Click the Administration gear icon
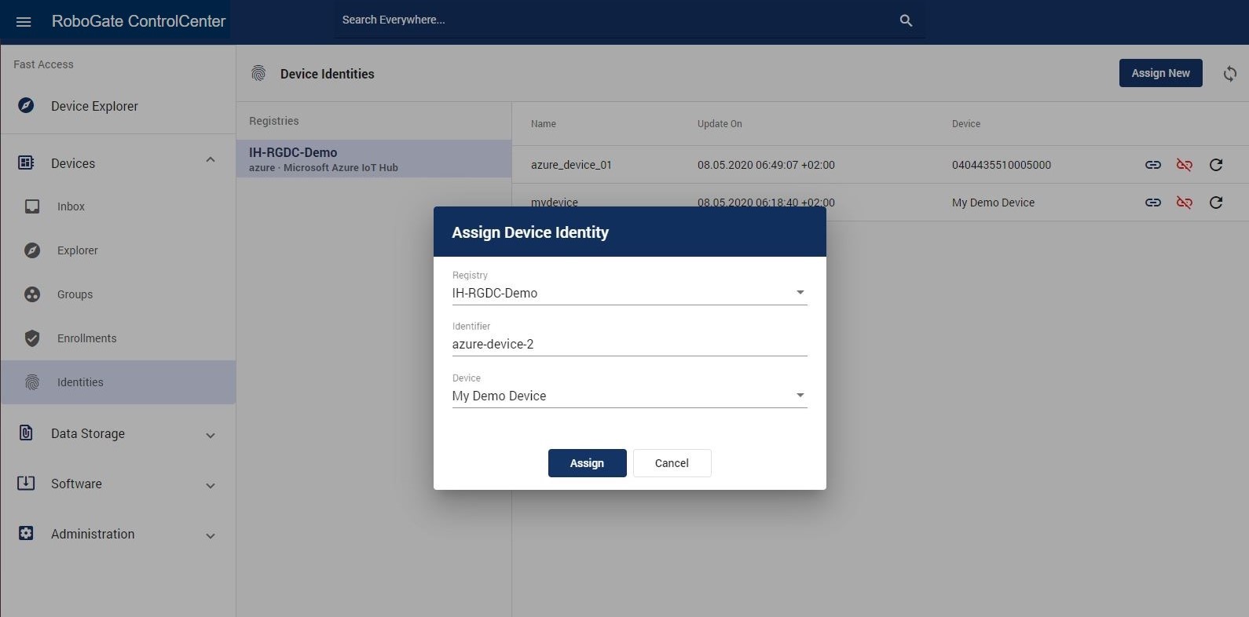The height and width of the screenshot is (617, 1249). coord(26,533)
